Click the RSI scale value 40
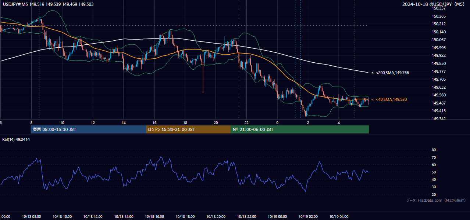The image size is (470, 220). pos(434,179)
